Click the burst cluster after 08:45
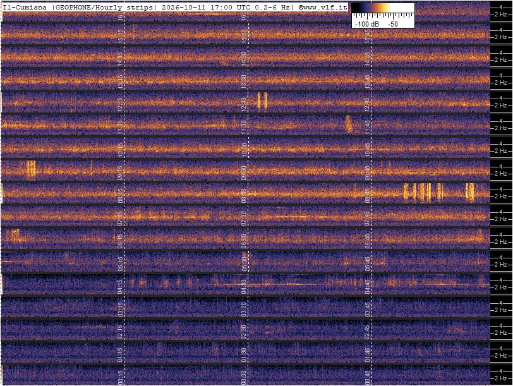The image size is (513, 386). coord(438,192)
